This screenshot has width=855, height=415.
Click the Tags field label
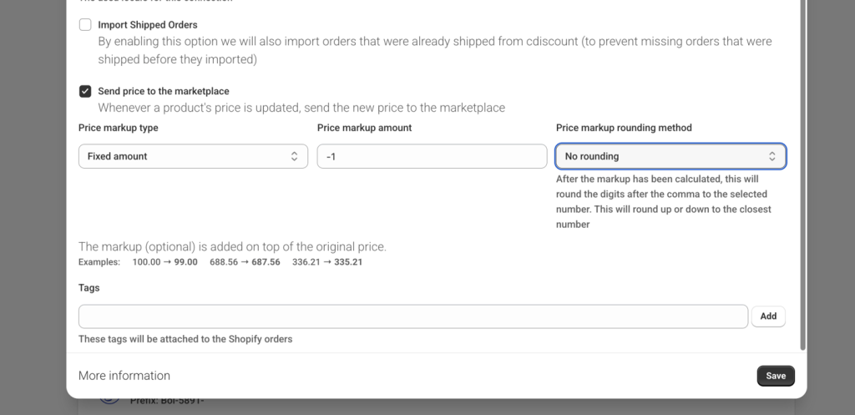(x=89, y=288)
